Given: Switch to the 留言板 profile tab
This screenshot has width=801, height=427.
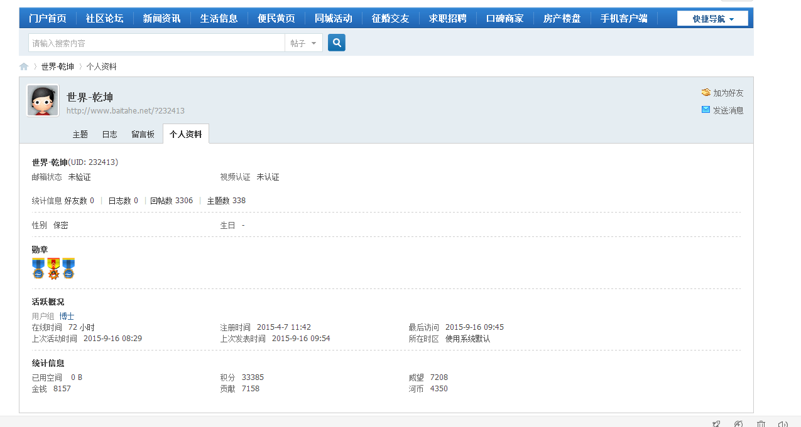Looking at the screenshot, I should click(143, 134).
